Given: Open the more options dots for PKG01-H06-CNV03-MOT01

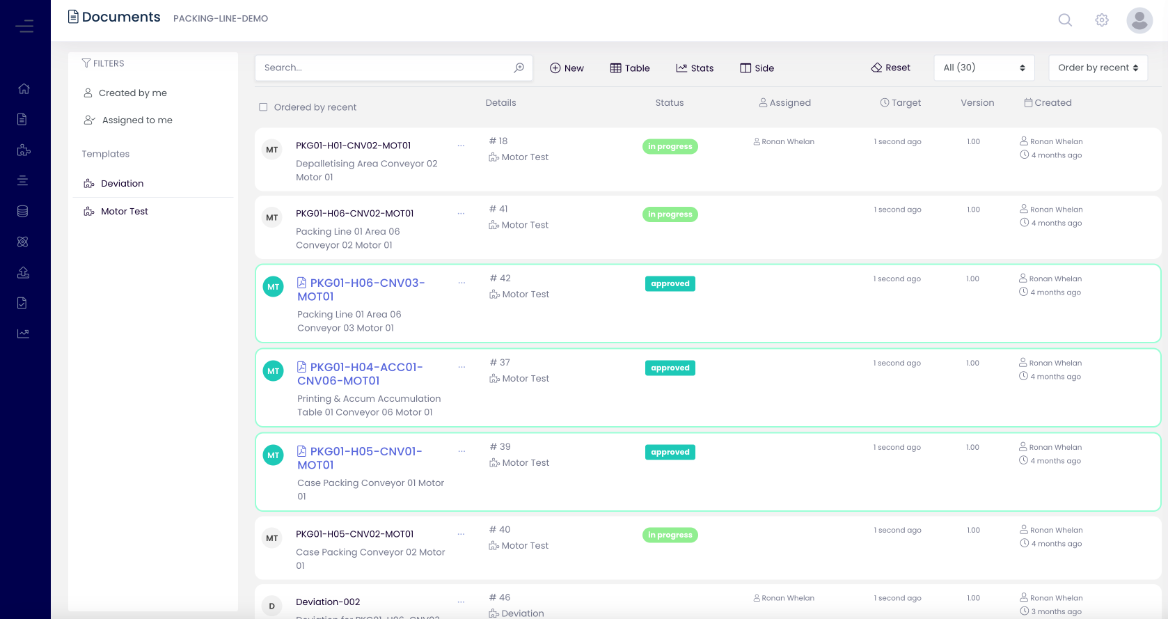Looking at the screenshot, I should click(x=461, y=283).
